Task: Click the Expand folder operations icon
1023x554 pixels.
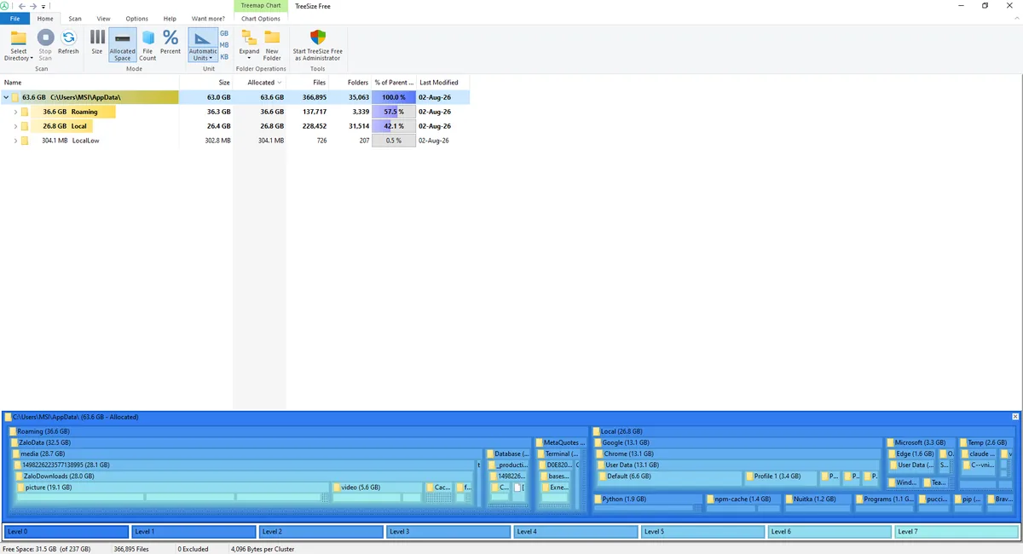Action: click(249, 37)
